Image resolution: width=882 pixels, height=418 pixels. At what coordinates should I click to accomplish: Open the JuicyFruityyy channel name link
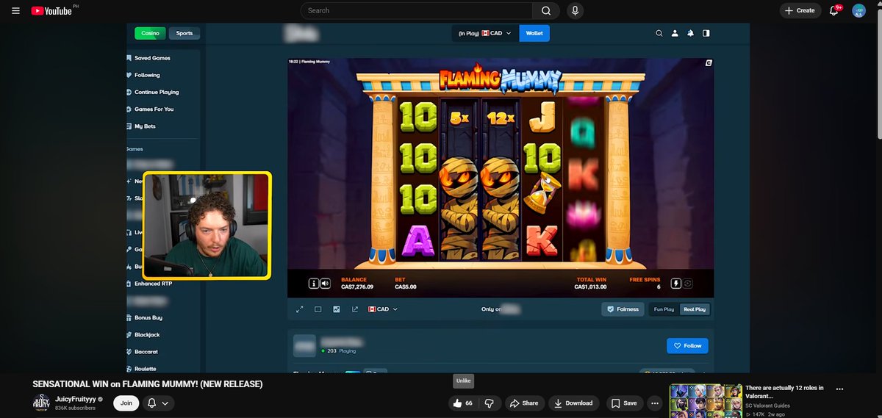coord(75,399)
